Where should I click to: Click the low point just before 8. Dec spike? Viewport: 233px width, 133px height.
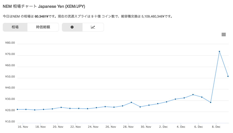pos(211,102)
